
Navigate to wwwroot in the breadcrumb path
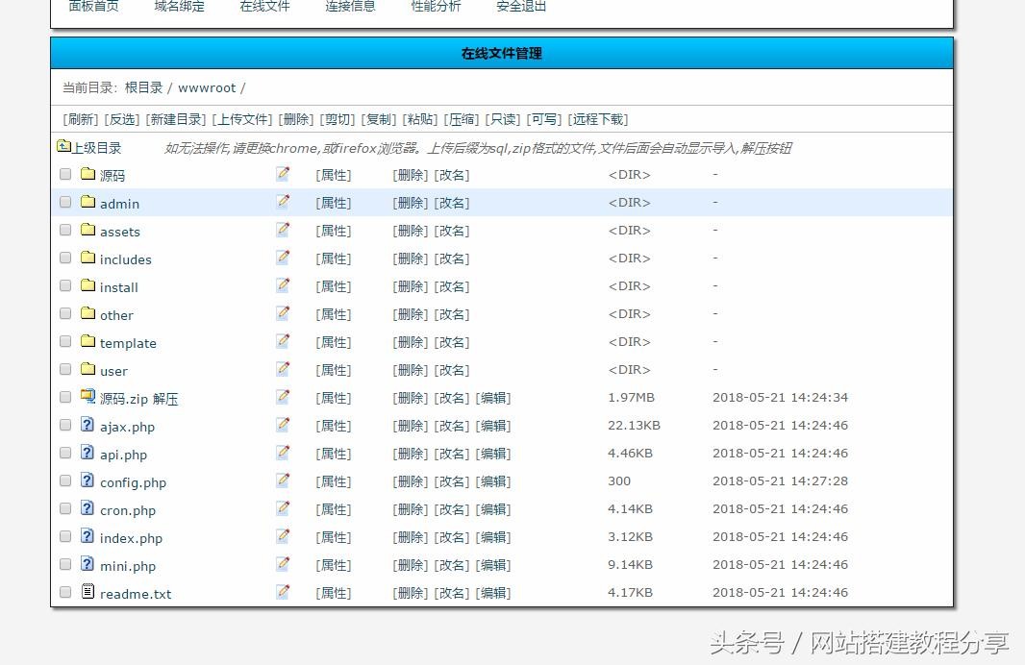[x=207, y=87]
